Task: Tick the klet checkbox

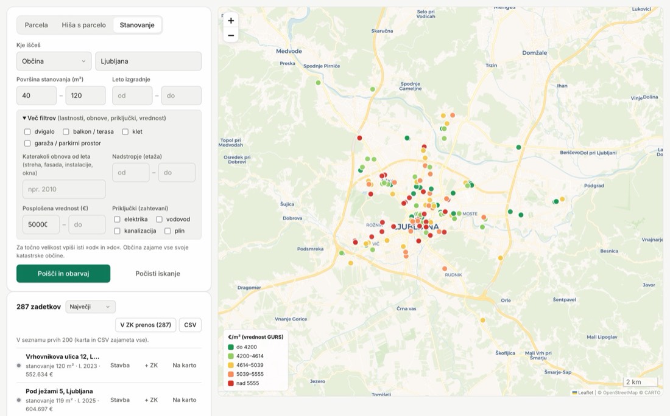Action: [125, 131]
